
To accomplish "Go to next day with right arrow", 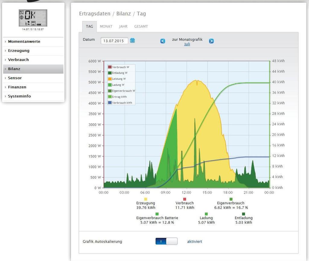I will tap(211, 41).
